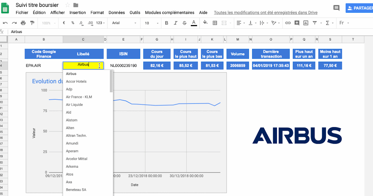Select the 82,16 € cours du jour cell
The width and height of the screenshot is (373, 196).
pos(157,66)
